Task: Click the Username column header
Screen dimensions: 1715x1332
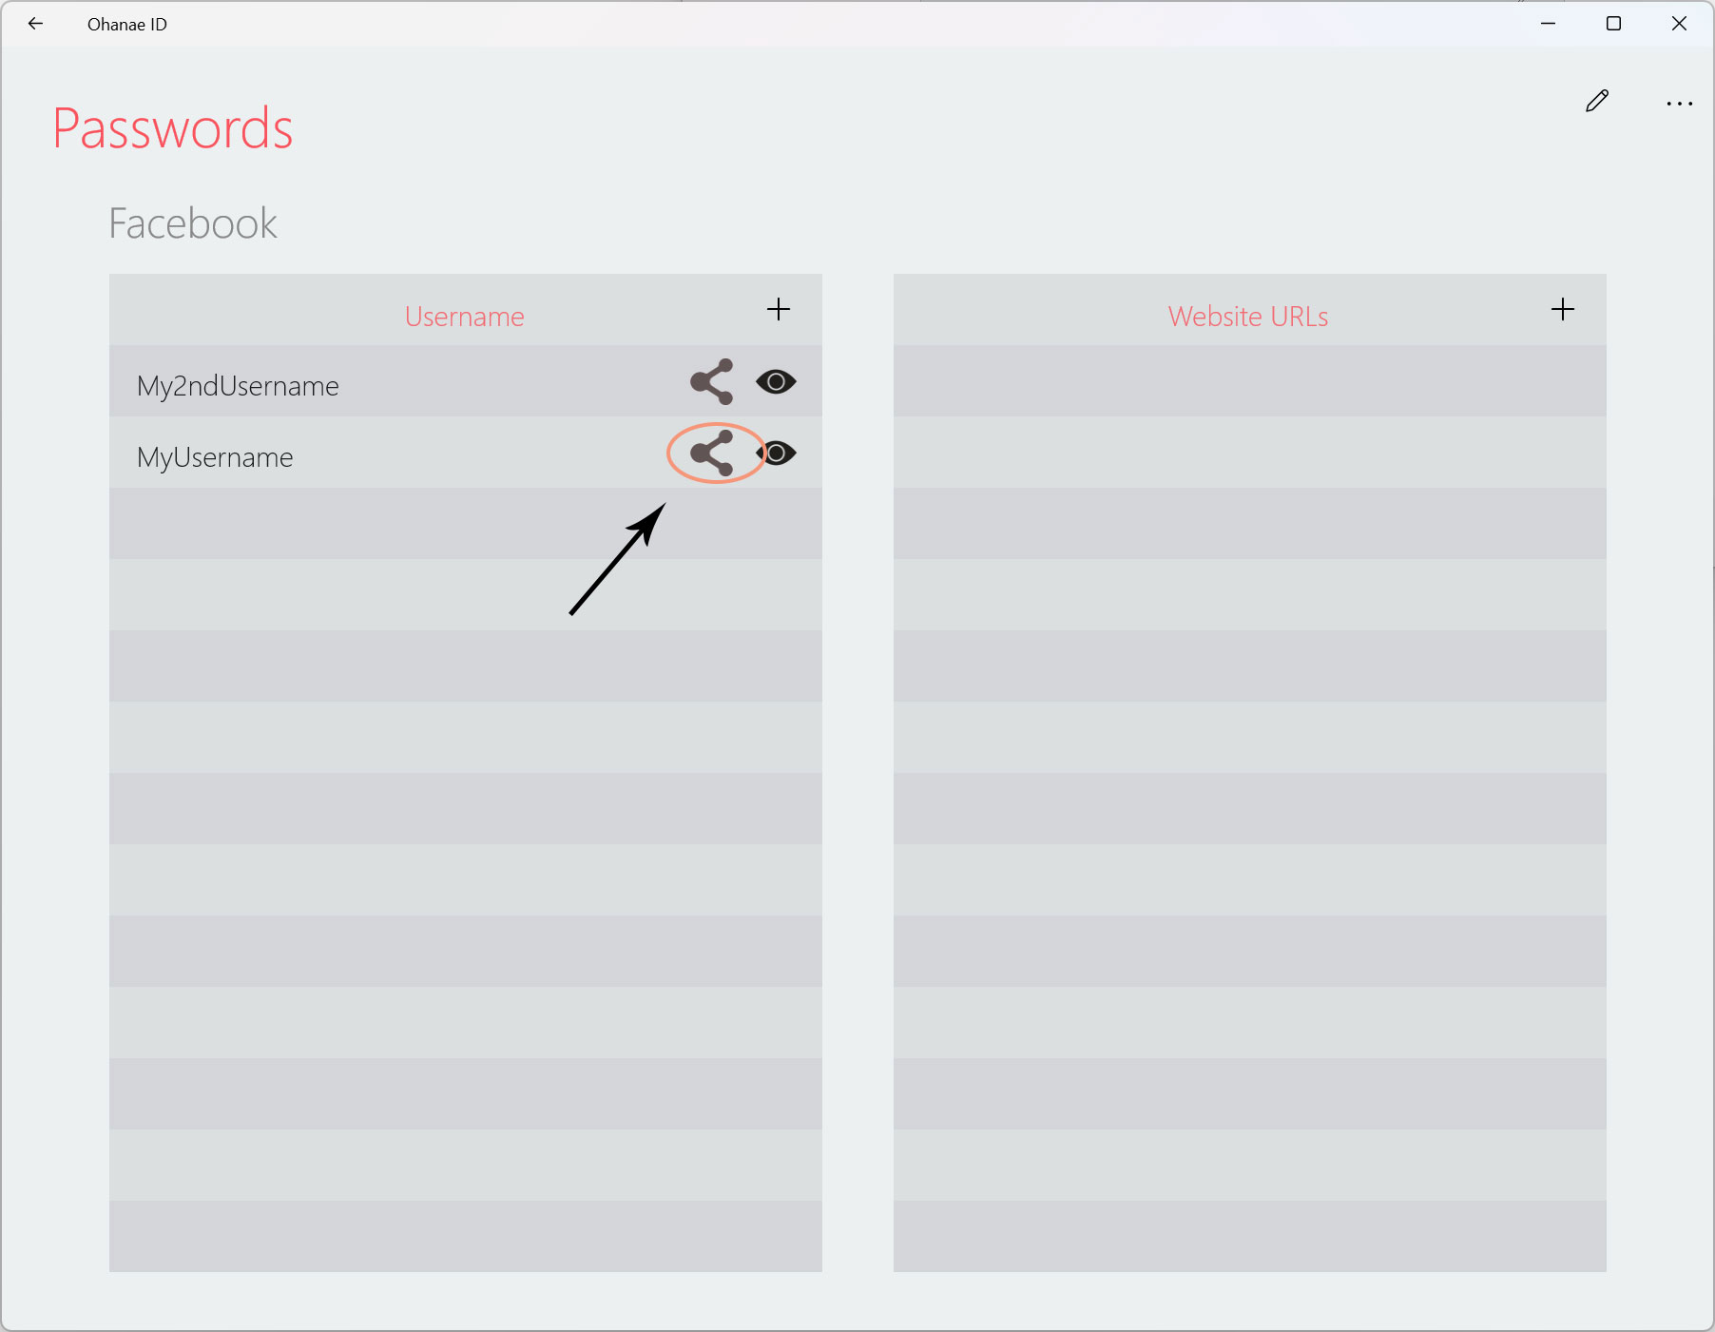Action: coord(465,317)
